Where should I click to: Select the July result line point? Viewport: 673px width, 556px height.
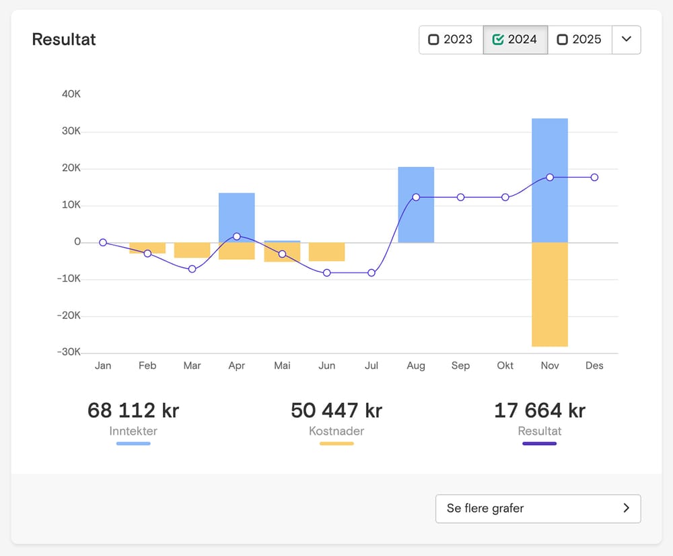pos(371,273)
